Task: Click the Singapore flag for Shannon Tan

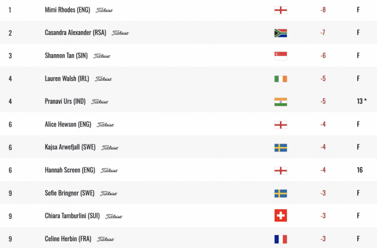Action: click(x=281, y=56)
